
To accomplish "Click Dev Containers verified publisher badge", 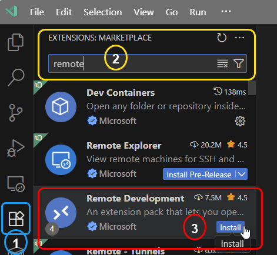I will (92, 120).
